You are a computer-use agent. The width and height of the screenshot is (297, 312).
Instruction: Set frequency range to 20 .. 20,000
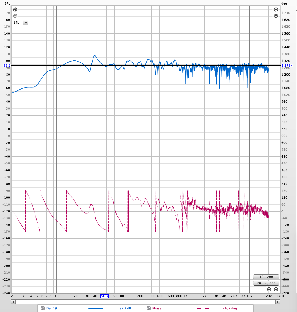pos(266,283)
